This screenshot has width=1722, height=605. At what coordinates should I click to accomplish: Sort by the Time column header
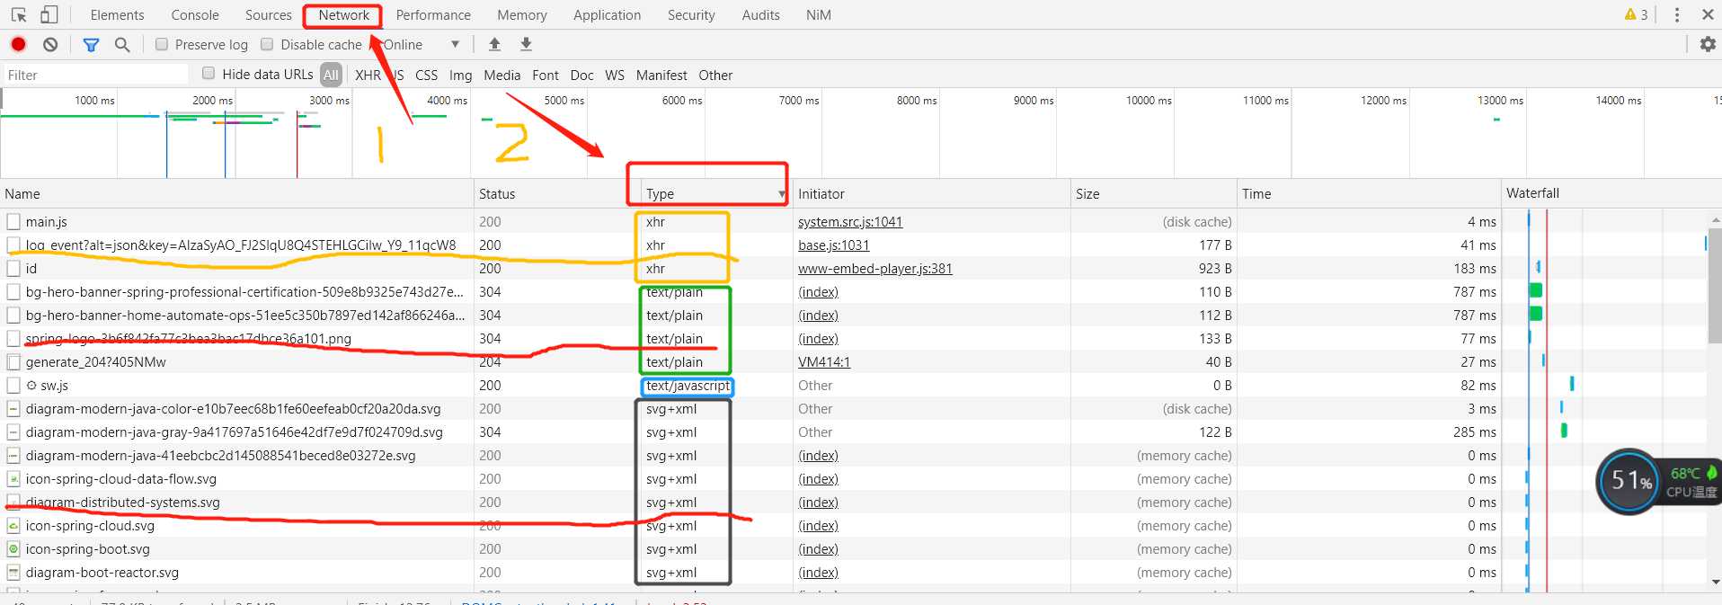pos(1369,193)
